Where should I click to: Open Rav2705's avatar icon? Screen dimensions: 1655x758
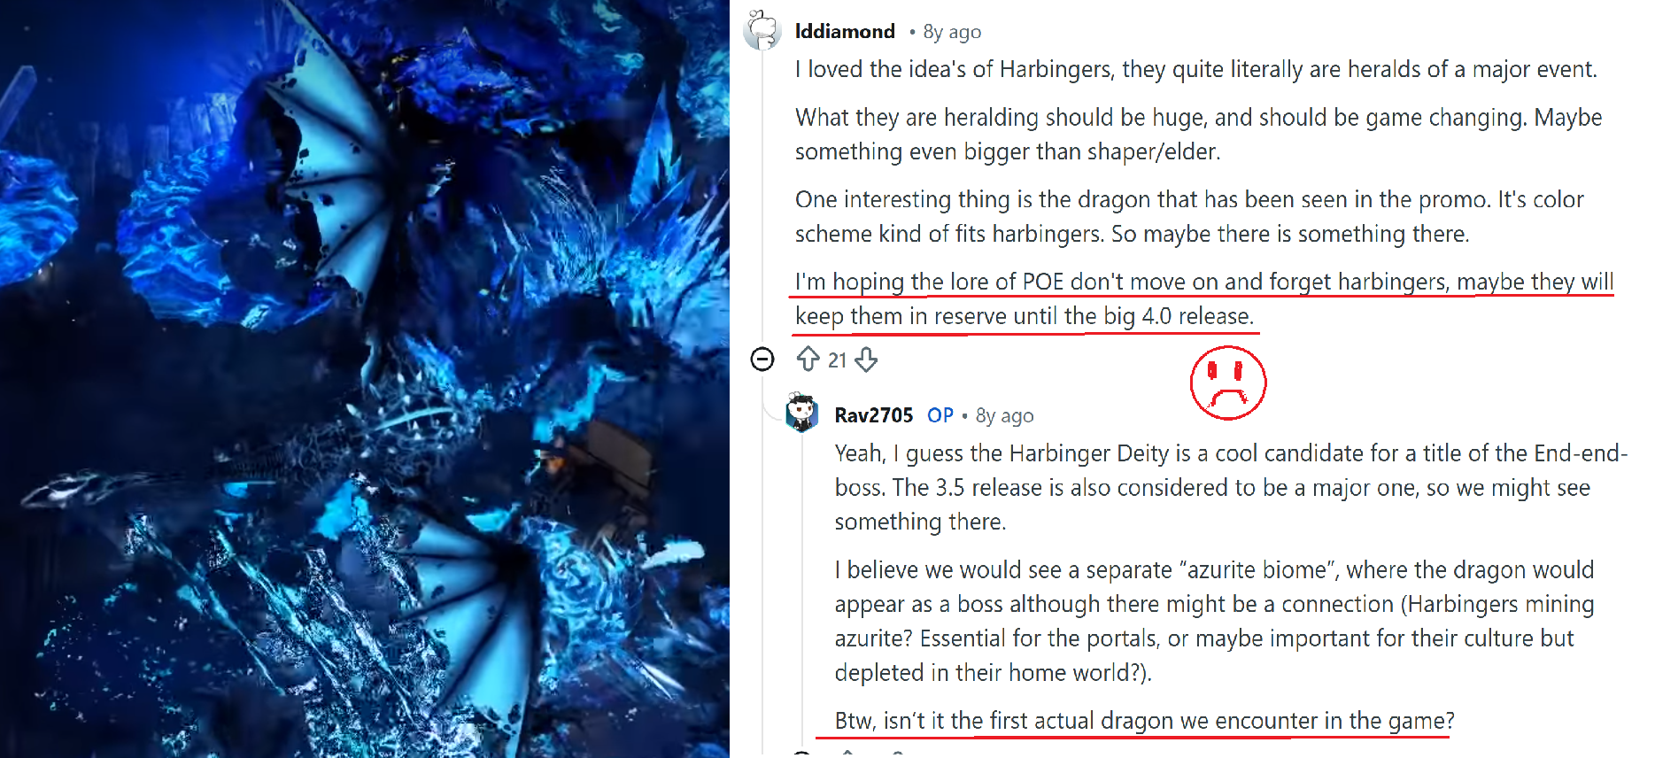[x=802, y=414]
